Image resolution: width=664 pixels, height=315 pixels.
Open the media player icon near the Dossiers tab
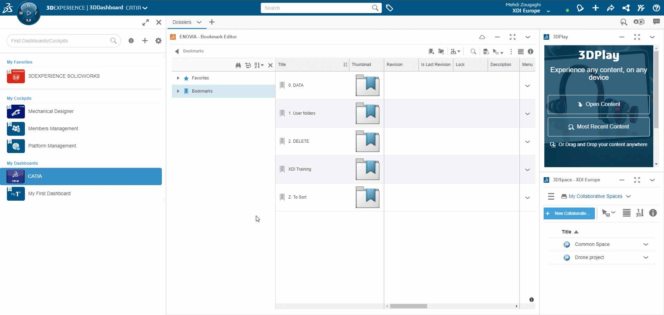tap(640, 22)
